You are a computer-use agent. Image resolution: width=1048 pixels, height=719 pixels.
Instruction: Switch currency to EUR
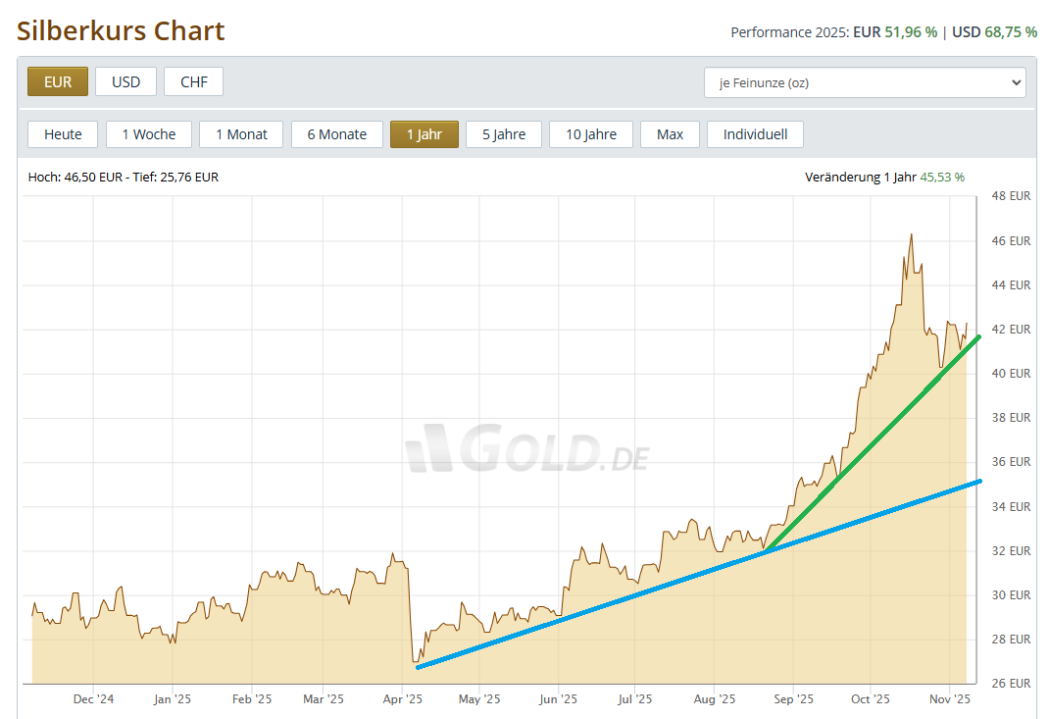(x=58, y=81)
